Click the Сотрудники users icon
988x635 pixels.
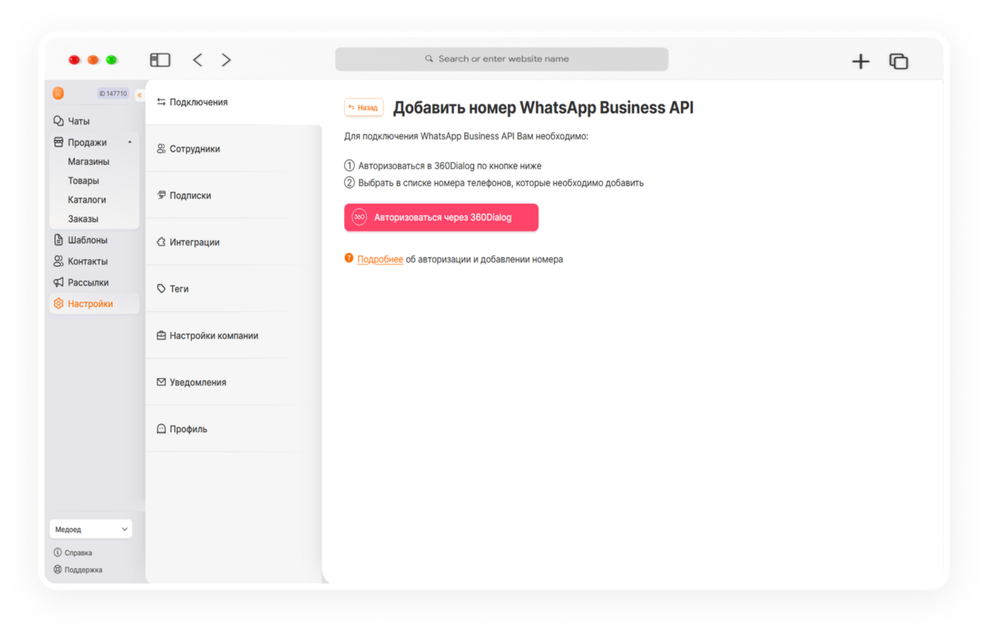pos(161,149)
